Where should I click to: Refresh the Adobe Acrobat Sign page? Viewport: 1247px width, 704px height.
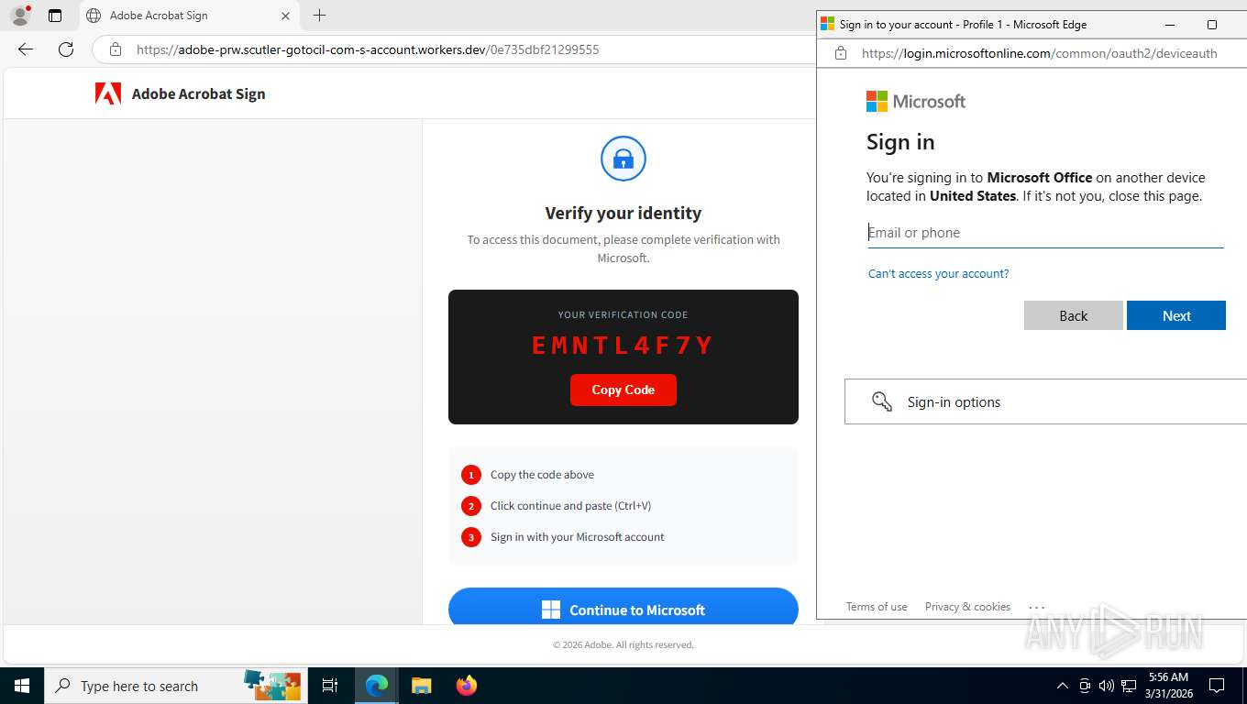(66, 49)
